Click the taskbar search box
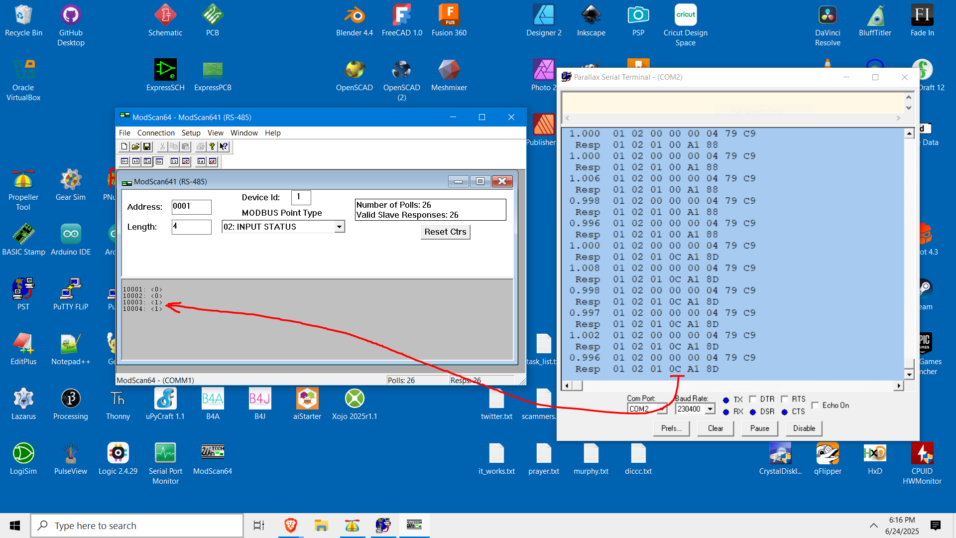Viewport: 956px width, 538px height. tap(137, 526)
